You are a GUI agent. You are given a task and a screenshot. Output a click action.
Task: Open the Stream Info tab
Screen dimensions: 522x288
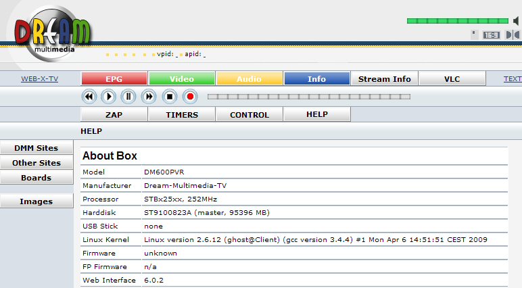385,79
